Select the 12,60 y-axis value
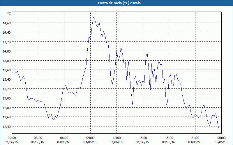The height and width of the screenshot is (145, 233). [x=7, y=117]
